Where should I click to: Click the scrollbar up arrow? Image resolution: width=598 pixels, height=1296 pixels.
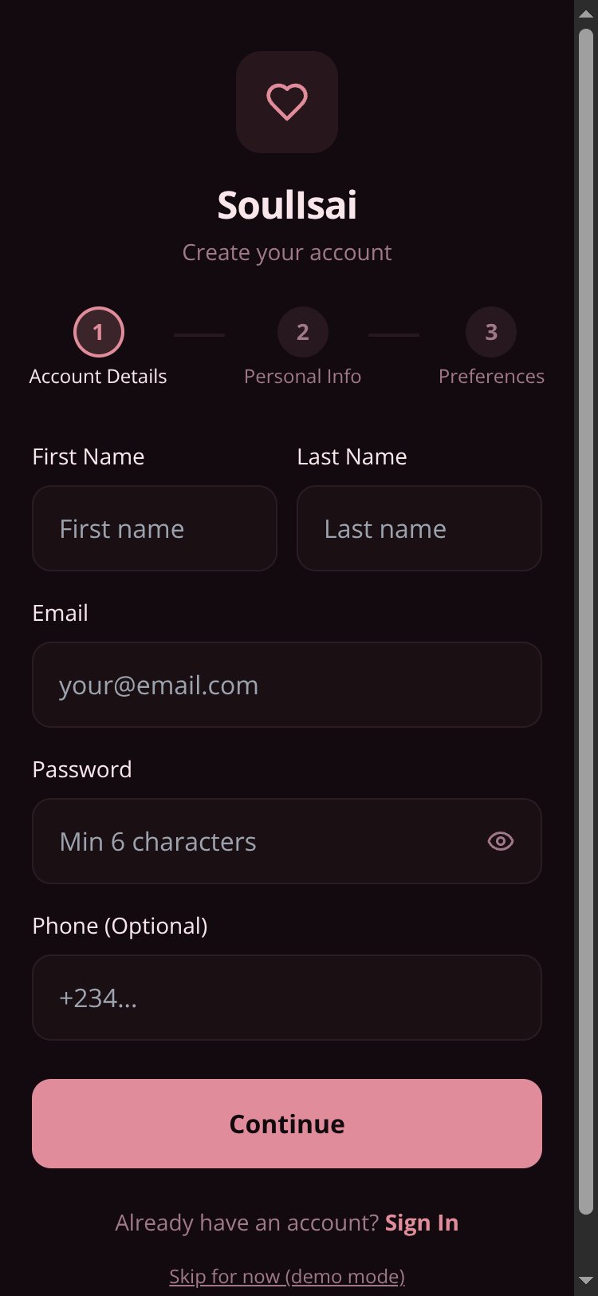coord(586,14)
